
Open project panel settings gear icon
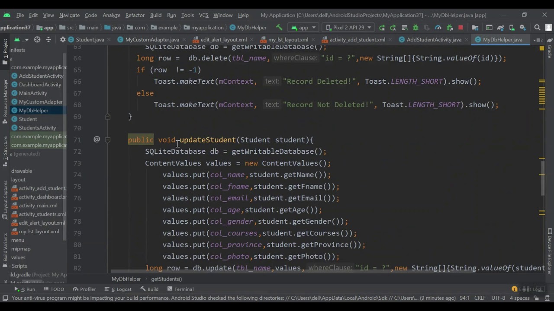[63, 39]
